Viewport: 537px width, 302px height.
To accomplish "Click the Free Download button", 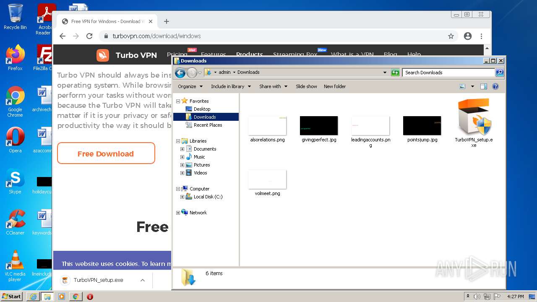I will pyautogui.click(x=106, y=154).
